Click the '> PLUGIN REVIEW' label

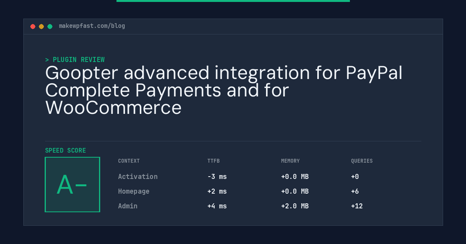(x=75, y=60)
